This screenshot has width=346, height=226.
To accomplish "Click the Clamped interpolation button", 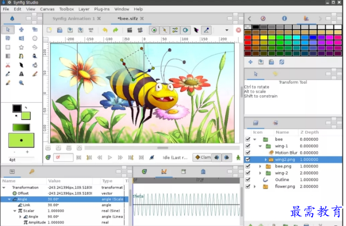I will (x=202, y=158).
